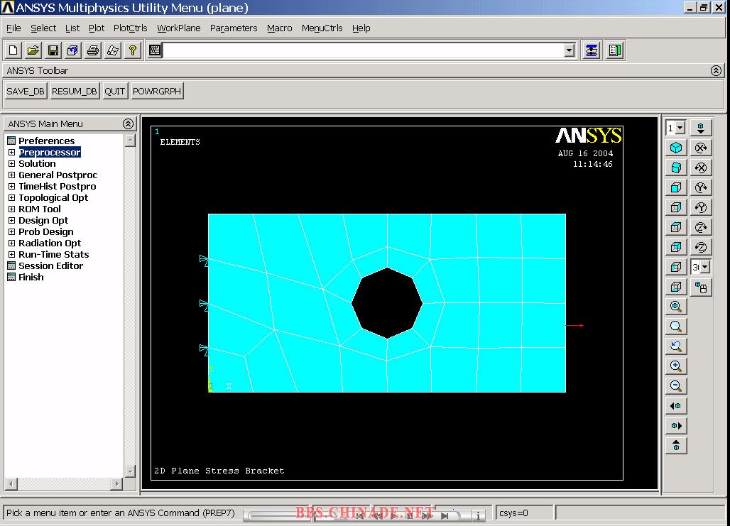Open the command input history dropdown

[569, 50]
